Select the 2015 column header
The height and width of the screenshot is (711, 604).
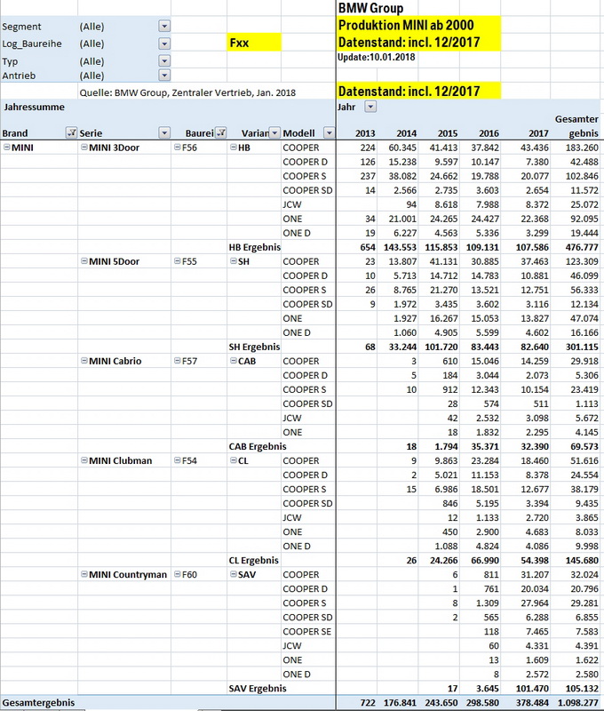click(x=447, y=133)
